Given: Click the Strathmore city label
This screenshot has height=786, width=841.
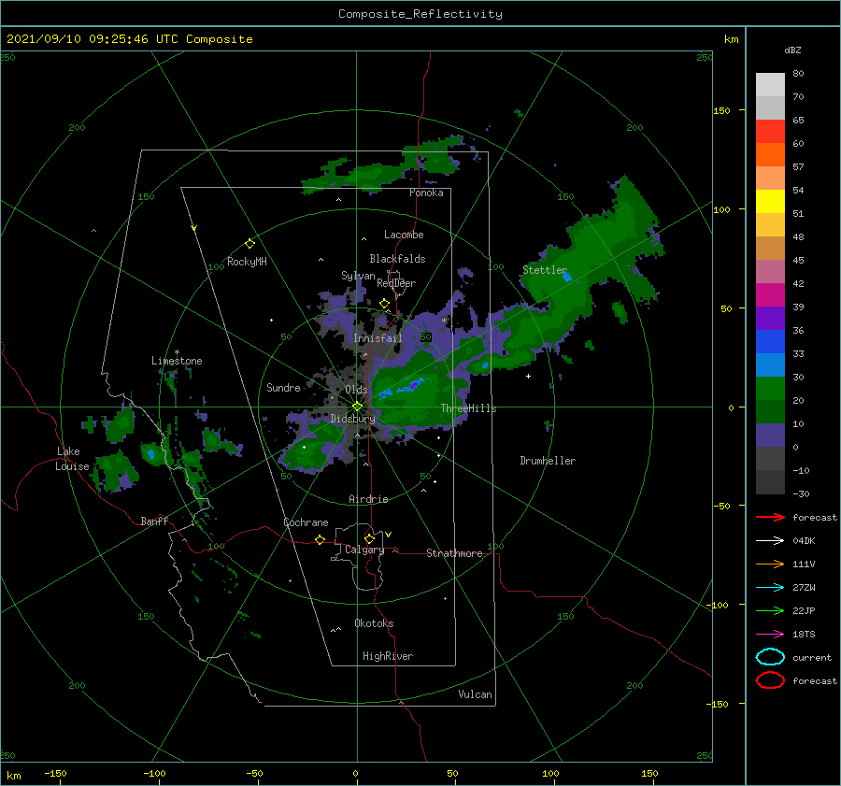Looking at the screenshot, I should click(x=454, y=553).
